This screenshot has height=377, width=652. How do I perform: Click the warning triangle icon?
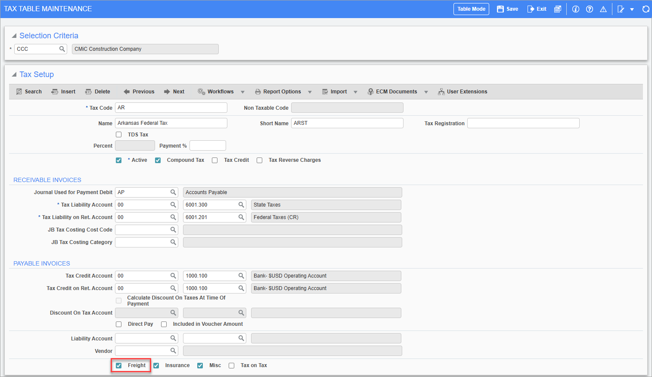click(x=603, y=9)
